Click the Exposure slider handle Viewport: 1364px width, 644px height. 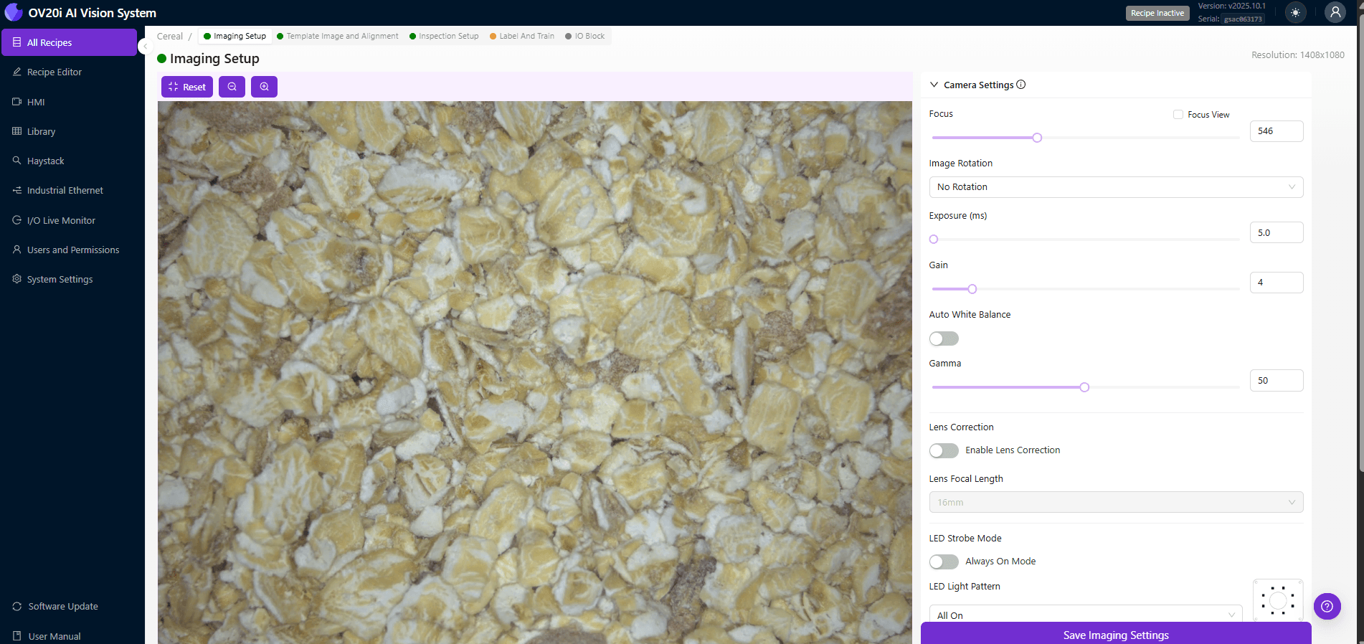pyautogui.click(x=934, y=240)
